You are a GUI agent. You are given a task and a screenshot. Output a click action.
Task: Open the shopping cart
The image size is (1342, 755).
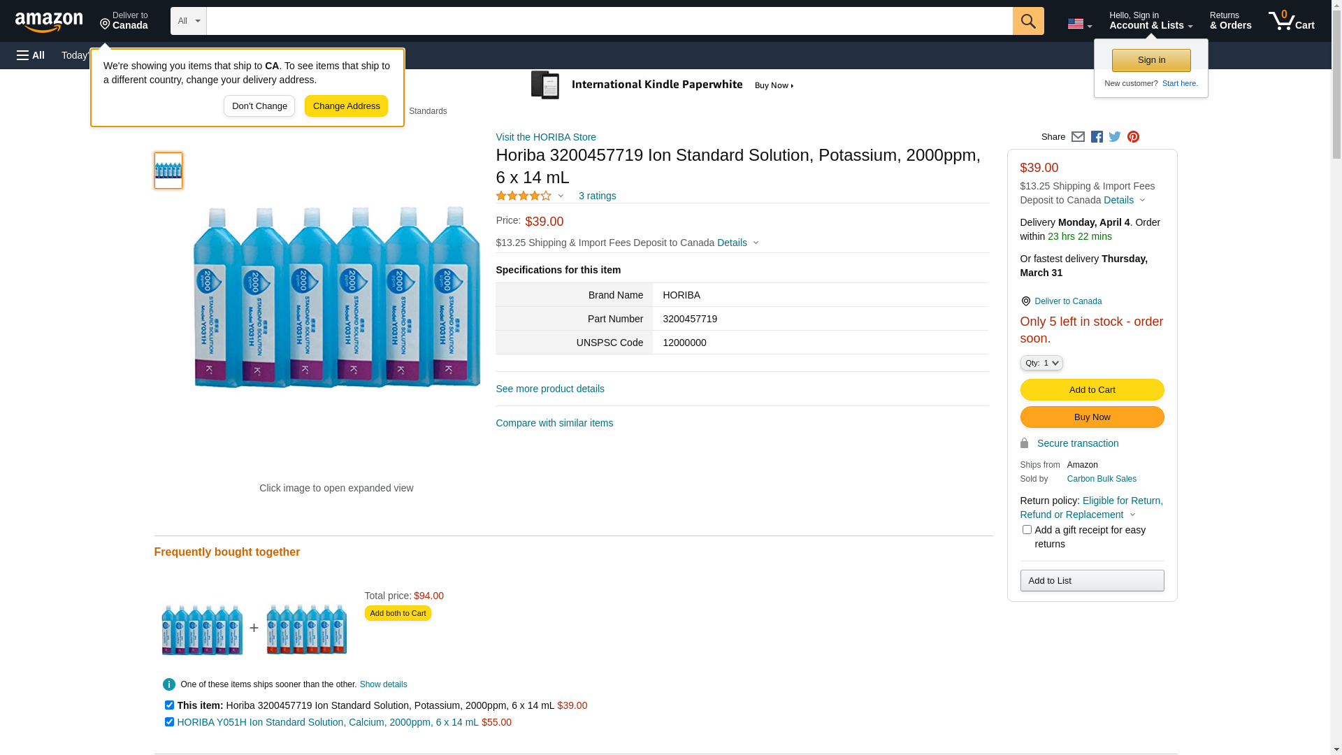pyautogui.click(x=1291, y=21)
